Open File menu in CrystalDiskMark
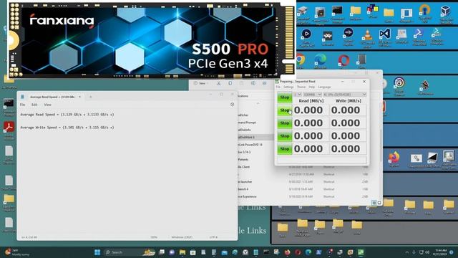Screen dimensions: 458x258 pos(278,87)
